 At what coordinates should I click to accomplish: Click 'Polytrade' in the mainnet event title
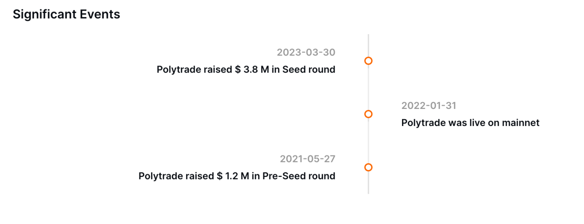click(423, 123)
